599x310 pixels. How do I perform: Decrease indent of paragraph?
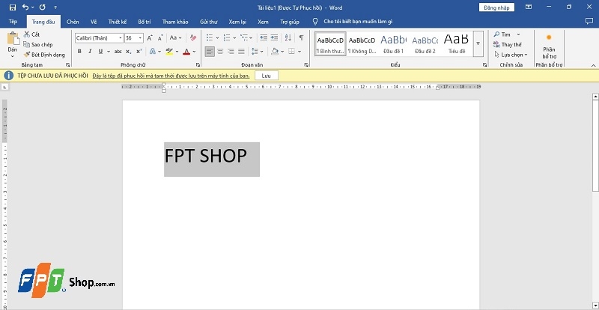pyautogui.click(x=264, y=37)
